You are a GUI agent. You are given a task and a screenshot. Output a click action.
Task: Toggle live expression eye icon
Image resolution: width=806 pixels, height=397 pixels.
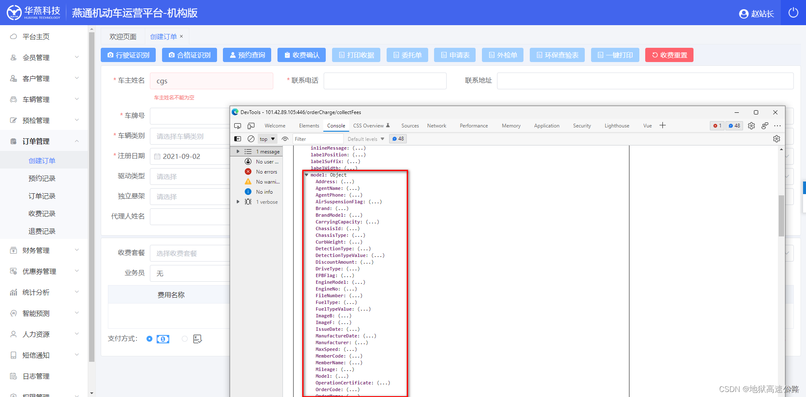tap(285, 139)
